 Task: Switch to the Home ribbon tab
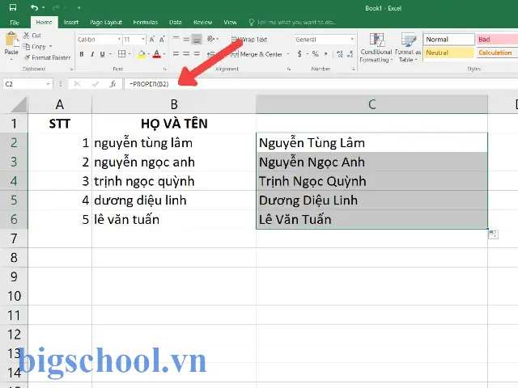pos(44,22)
